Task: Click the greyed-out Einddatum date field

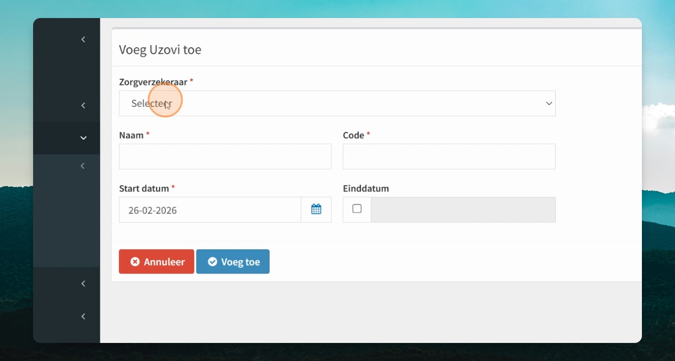Action: [x=463, y=210]
